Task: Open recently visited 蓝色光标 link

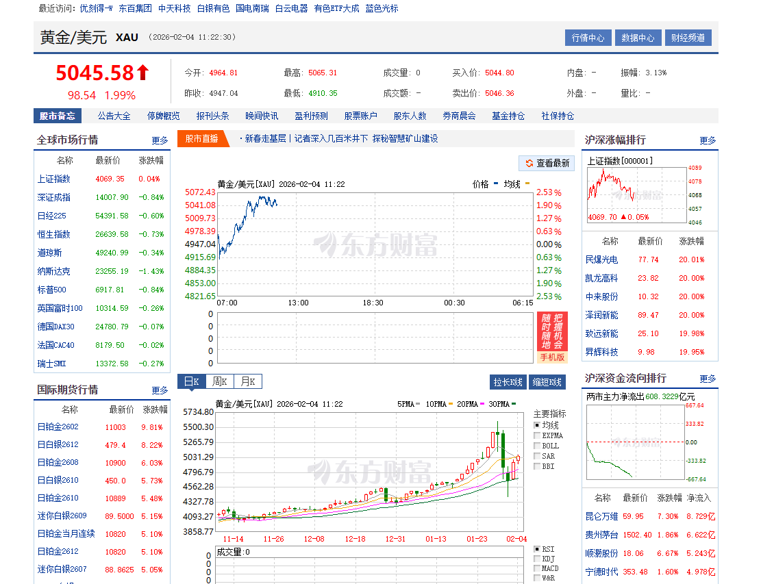Action: tap(382, 8)
